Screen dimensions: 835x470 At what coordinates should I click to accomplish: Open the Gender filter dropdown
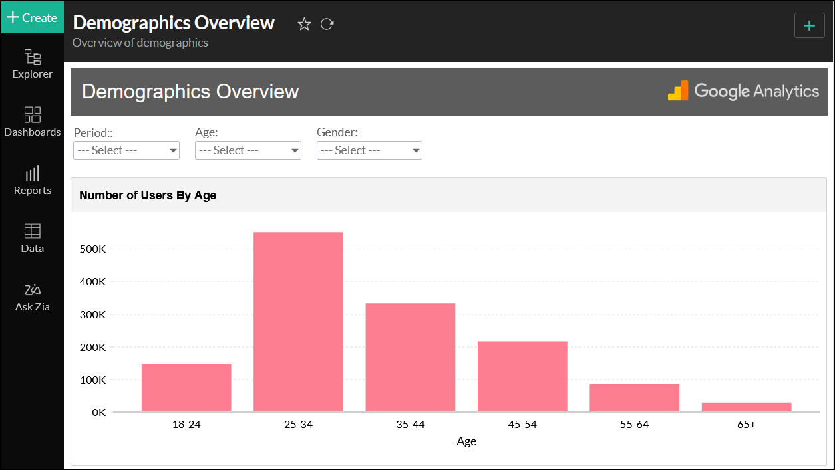tap(369, 150)
